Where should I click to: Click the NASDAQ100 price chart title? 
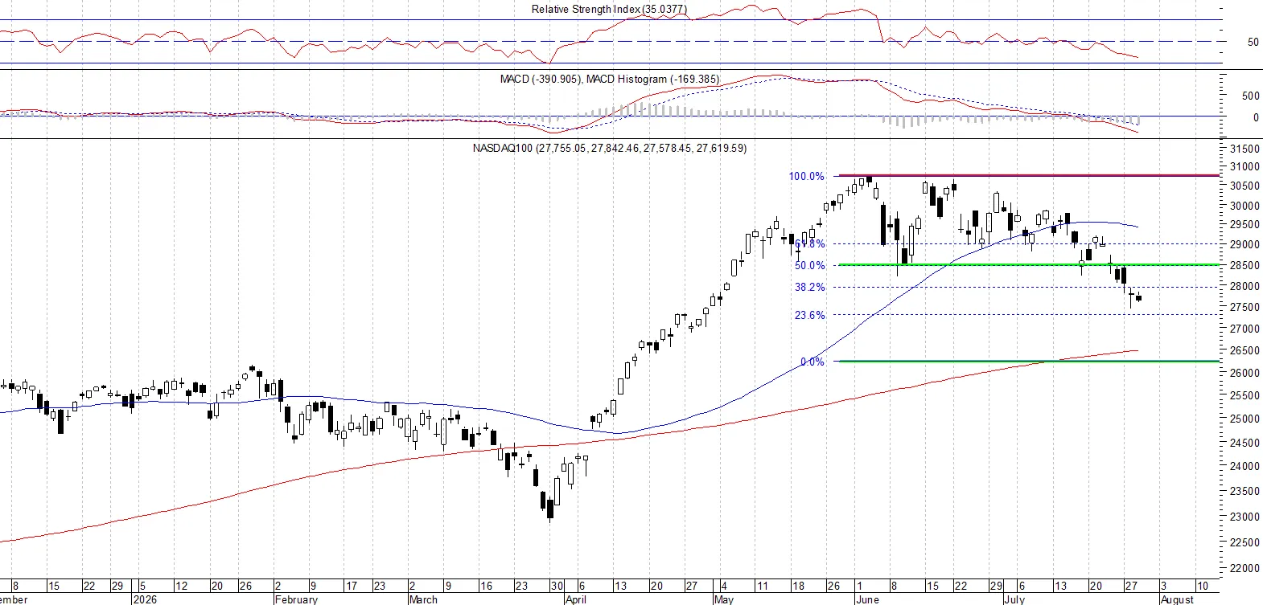pos(609,148)
